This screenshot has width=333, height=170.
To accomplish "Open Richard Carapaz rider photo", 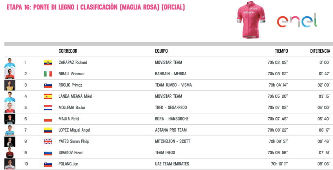I will click(10, 63).
